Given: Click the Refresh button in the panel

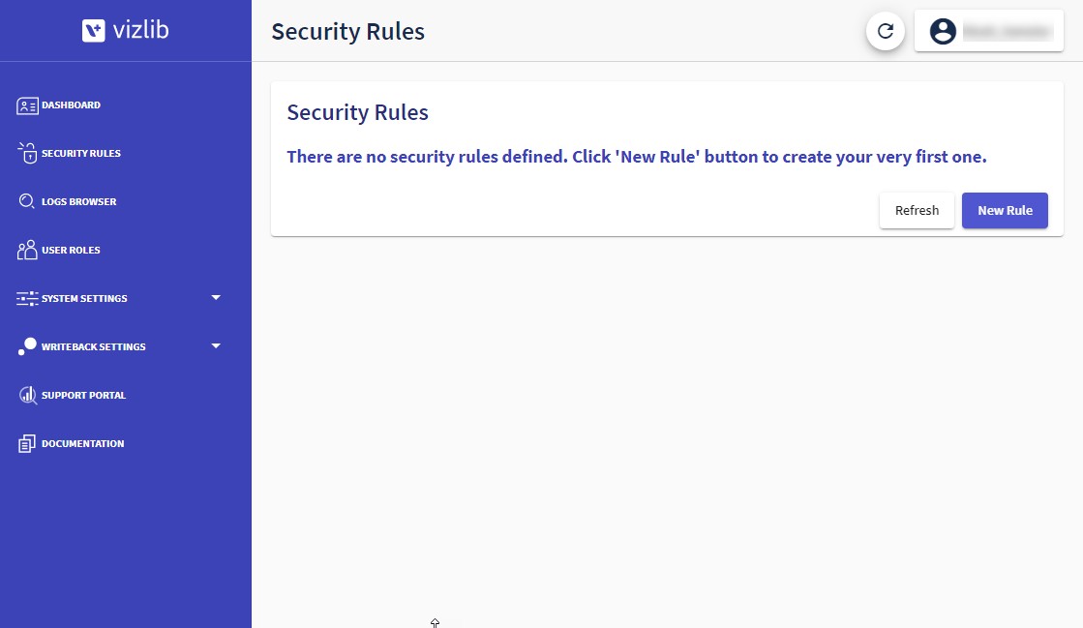Looking at the screenshot, I should (x=917, y=211).
